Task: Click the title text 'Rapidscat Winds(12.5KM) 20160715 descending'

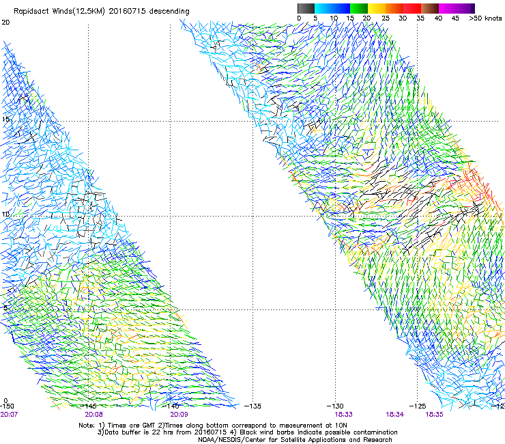Action: tap(102, 12)
